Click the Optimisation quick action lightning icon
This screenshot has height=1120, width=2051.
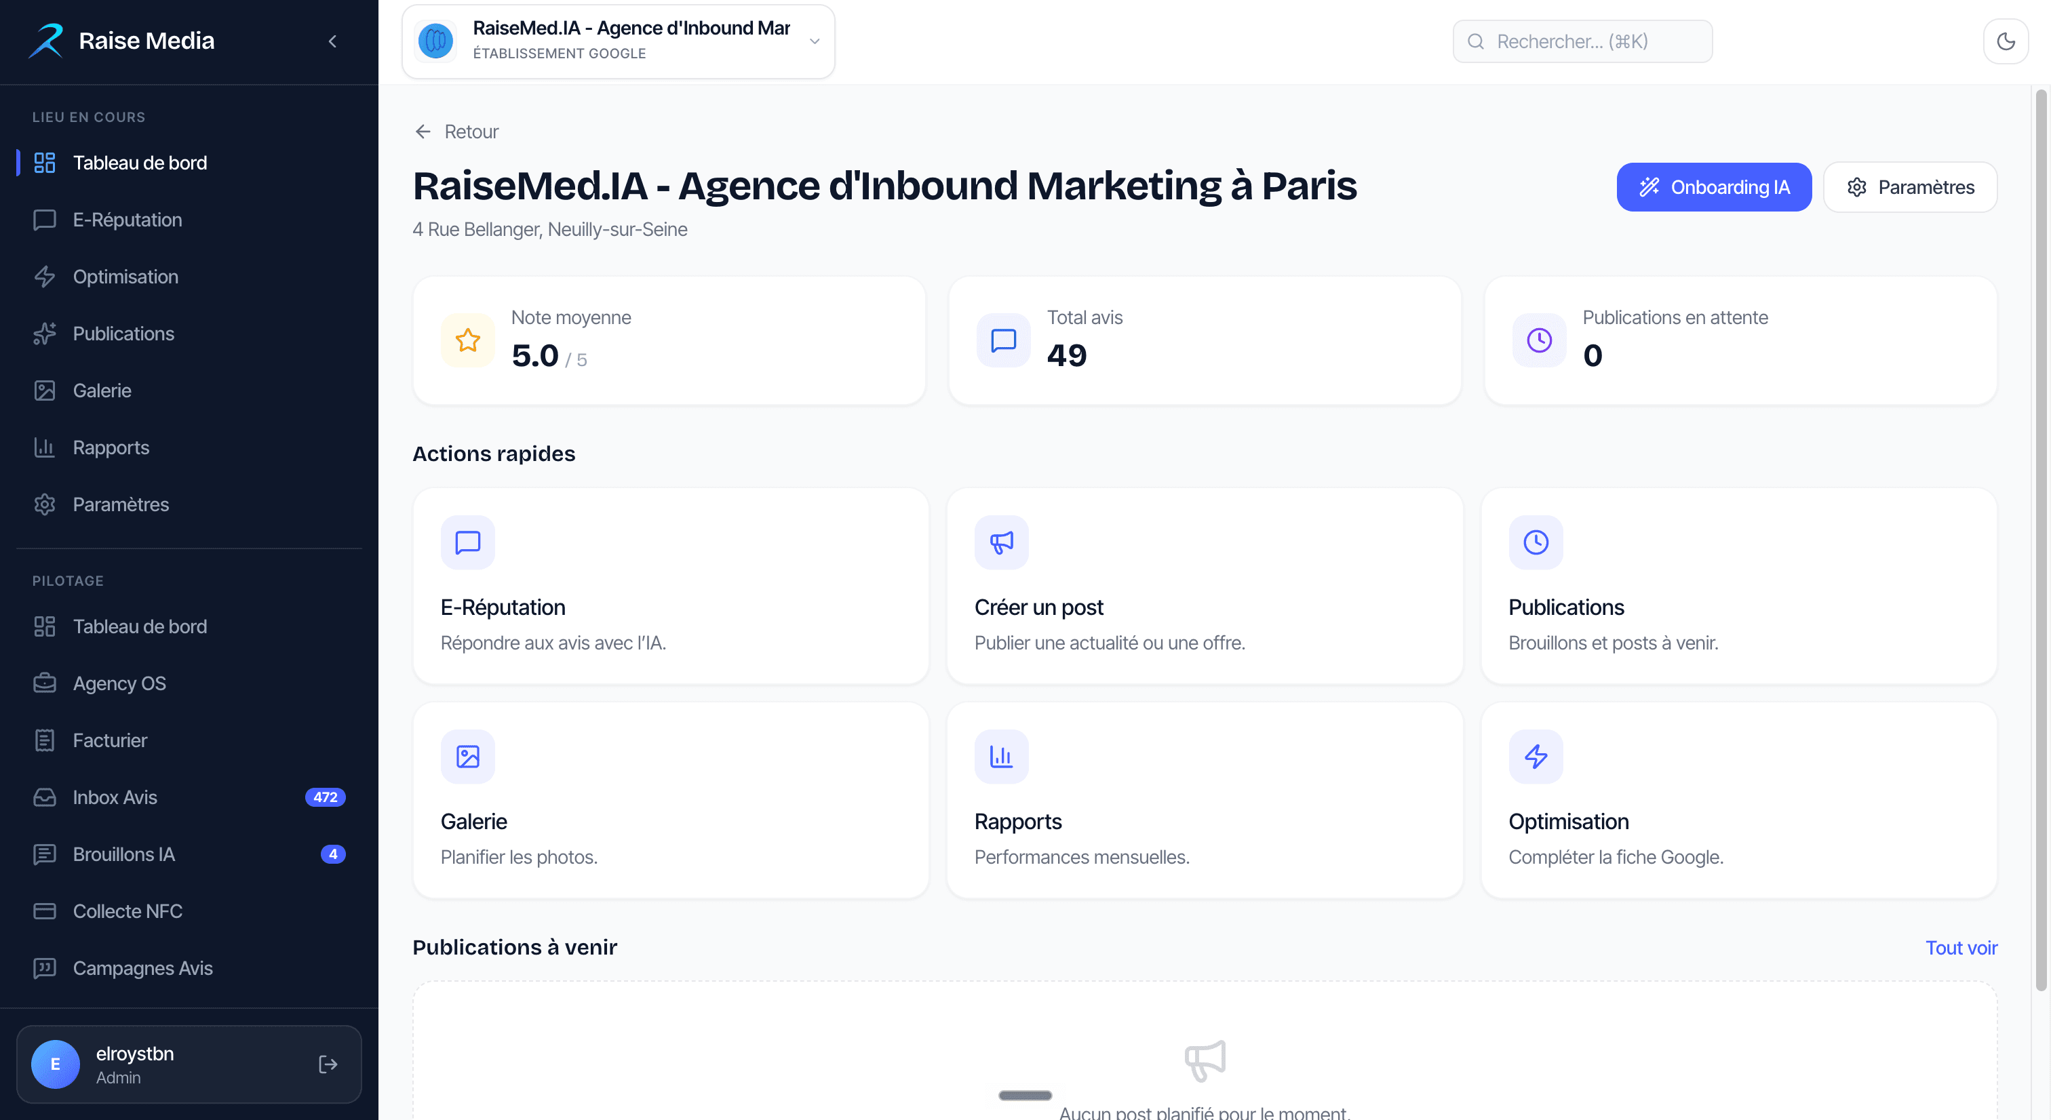[1536, 756]
